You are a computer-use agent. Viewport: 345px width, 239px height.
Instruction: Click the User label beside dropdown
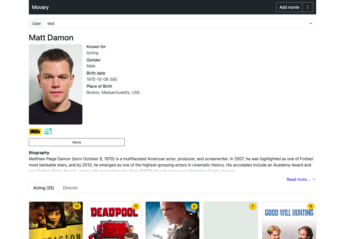(x=37, y=23)
